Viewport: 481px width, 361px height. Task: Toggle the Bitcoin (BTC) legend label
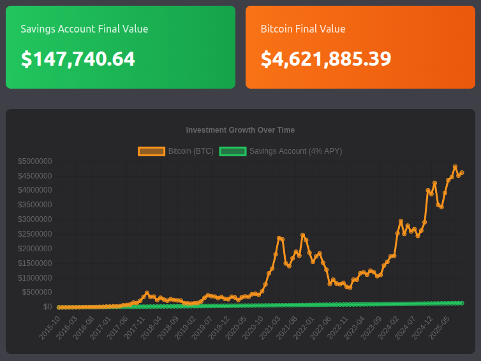tap(191, 151)
